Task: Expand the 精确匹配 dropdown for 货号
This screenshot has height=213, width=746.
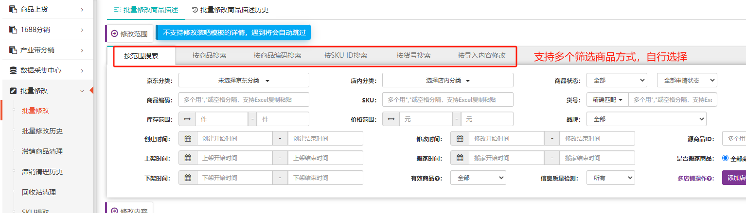Action: tap(607, 100)
